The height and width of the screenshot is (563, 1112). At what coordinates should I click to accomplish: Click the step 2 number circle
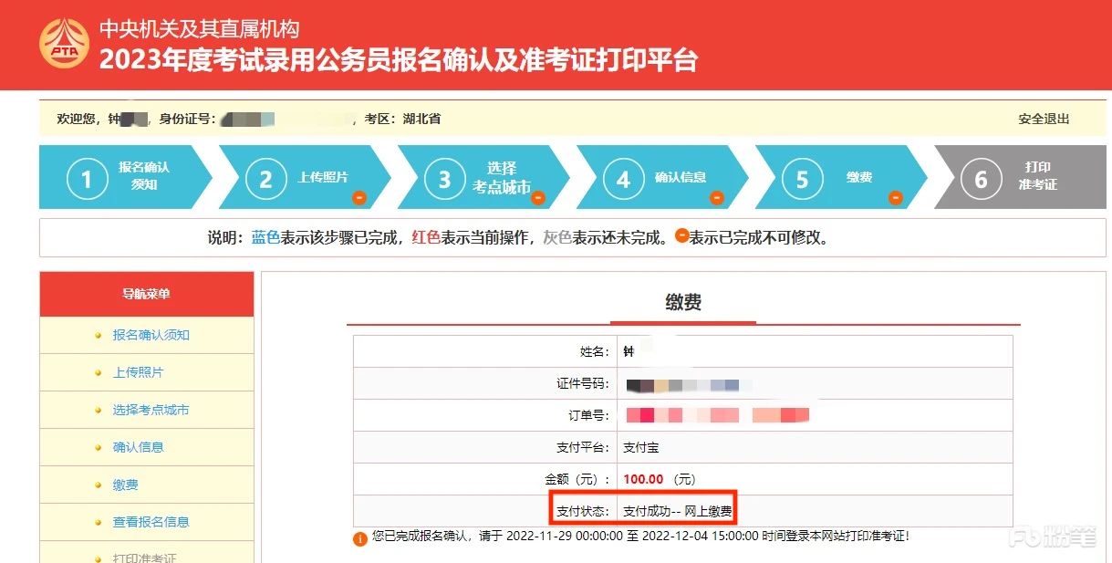(x=265, y=179)
